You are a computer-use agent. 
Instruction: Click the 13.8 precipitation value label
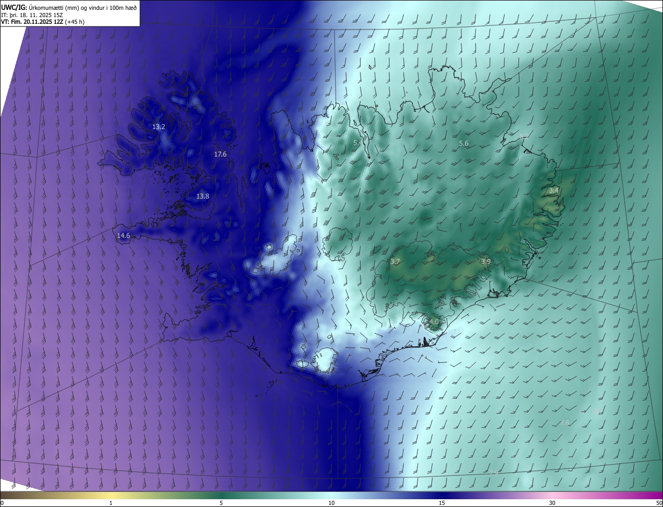pyautogui.click(x=203, y=196)
